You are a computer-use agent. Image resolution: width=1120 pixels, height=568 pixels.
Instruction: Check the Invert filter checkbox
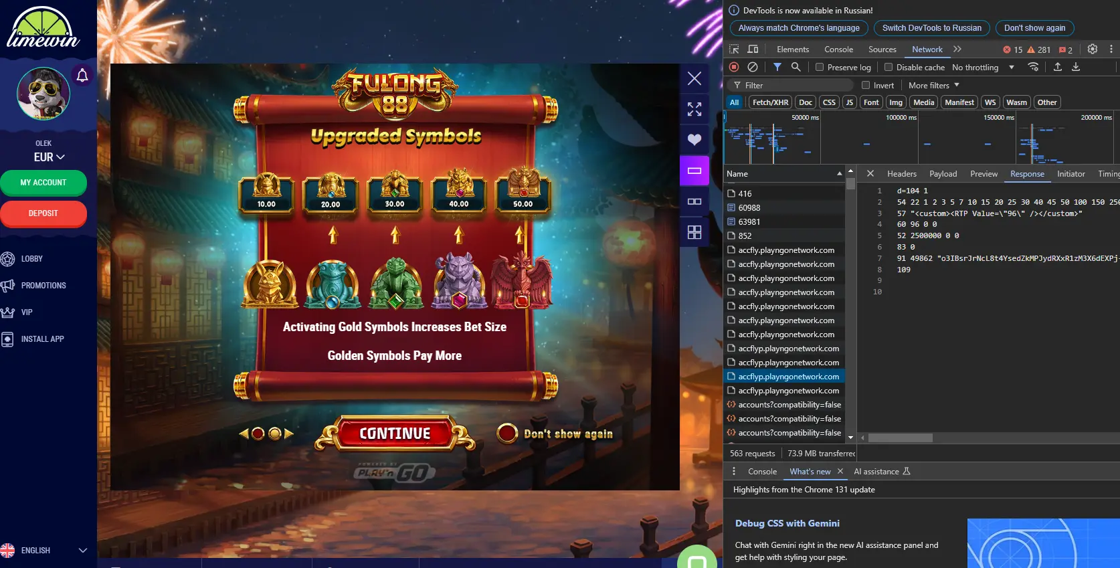point(866,85)
